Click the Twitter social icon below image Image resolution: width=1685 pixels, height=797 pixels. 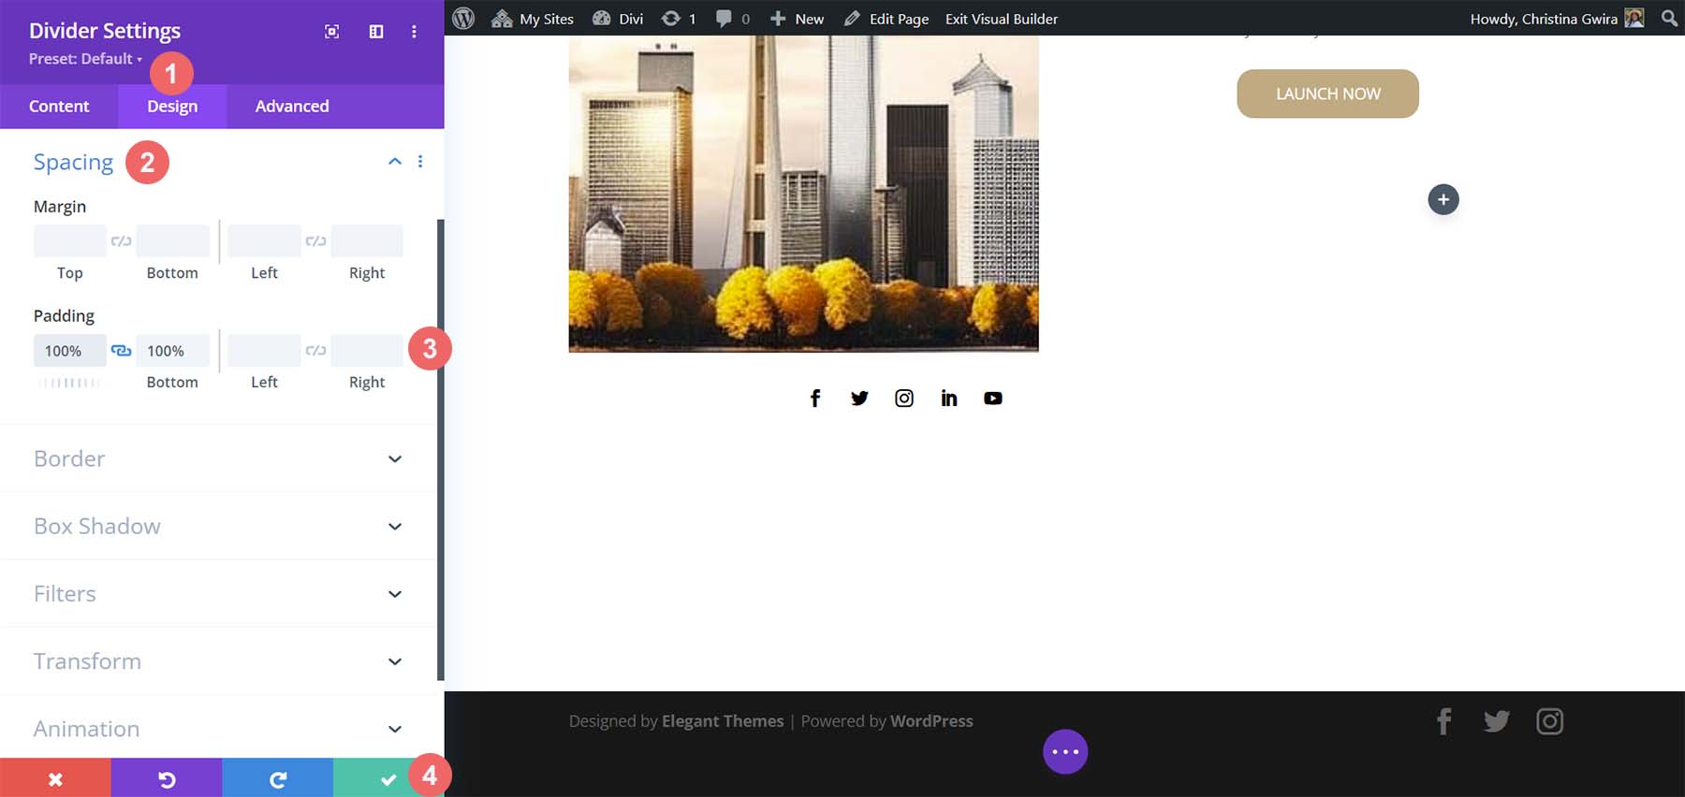tap(859, 398)
